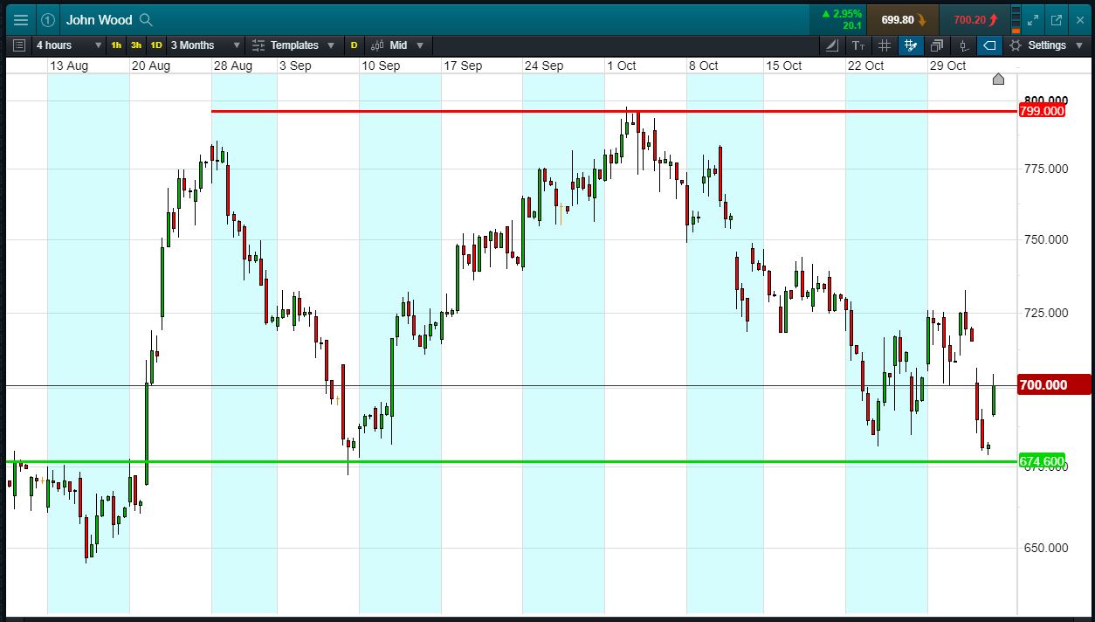Switch to 3h interval shortcut

pos(136,45)
